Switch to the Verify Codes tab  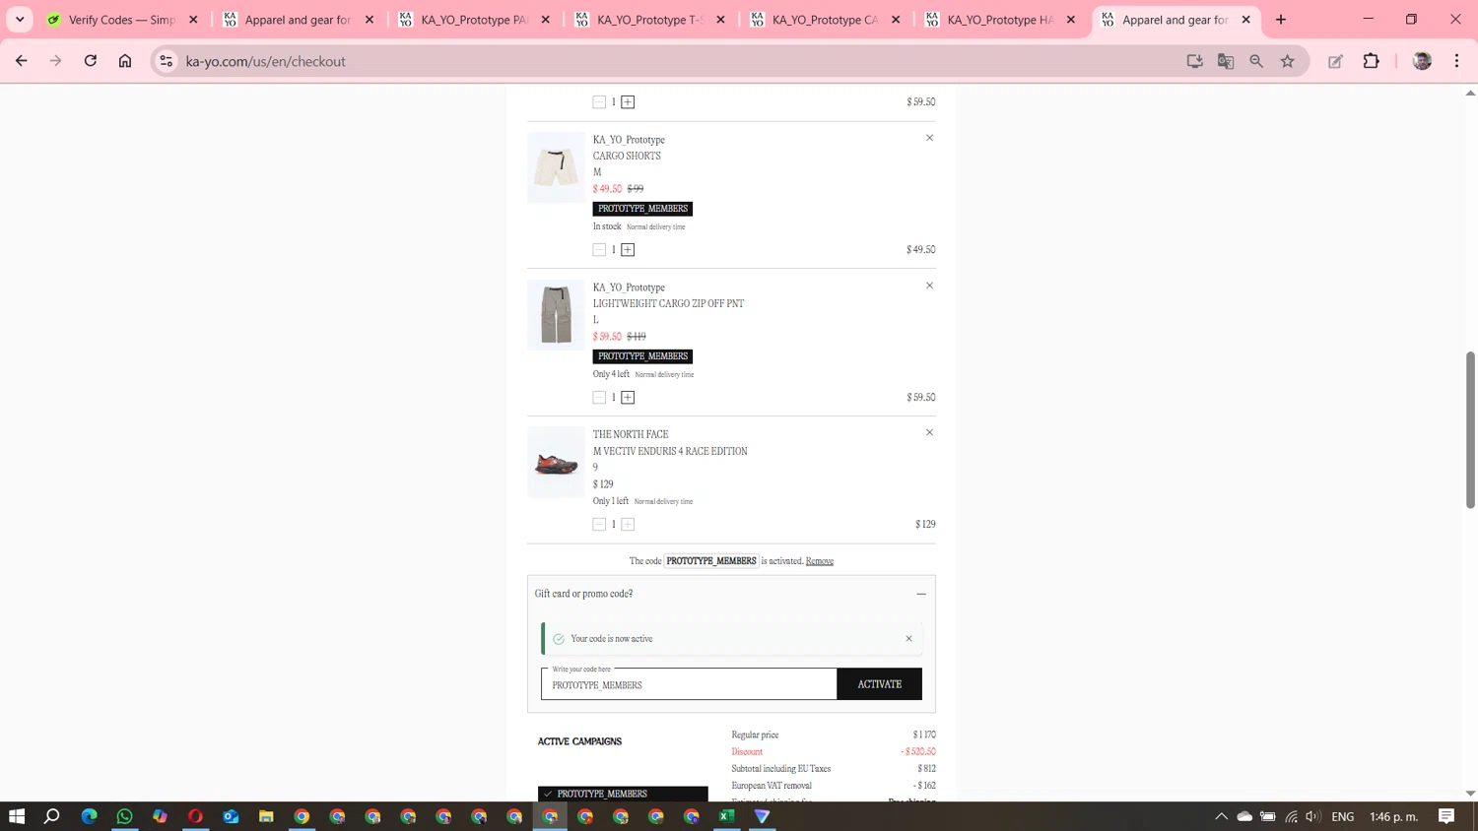[122, 20]
